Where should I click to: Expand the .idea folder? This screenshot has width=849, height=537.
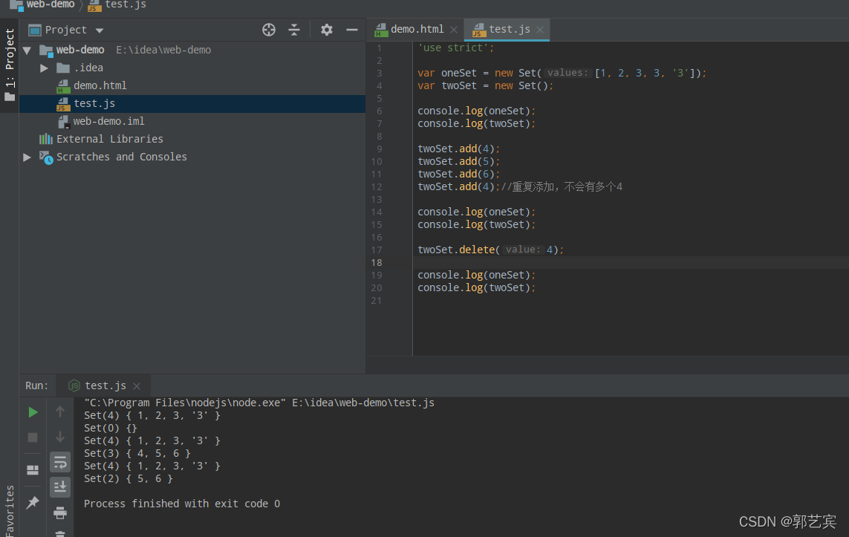click(45, 68)
